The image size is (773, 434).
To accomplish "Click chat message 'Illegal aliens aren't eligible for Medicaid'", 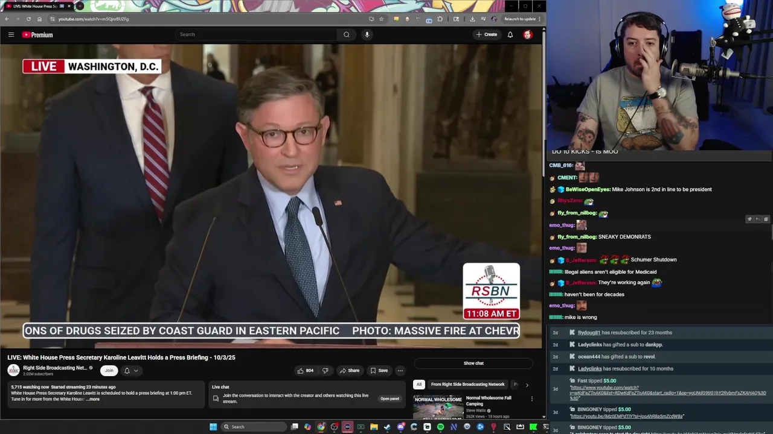I will pyautogui.click(x=610, y=272).
